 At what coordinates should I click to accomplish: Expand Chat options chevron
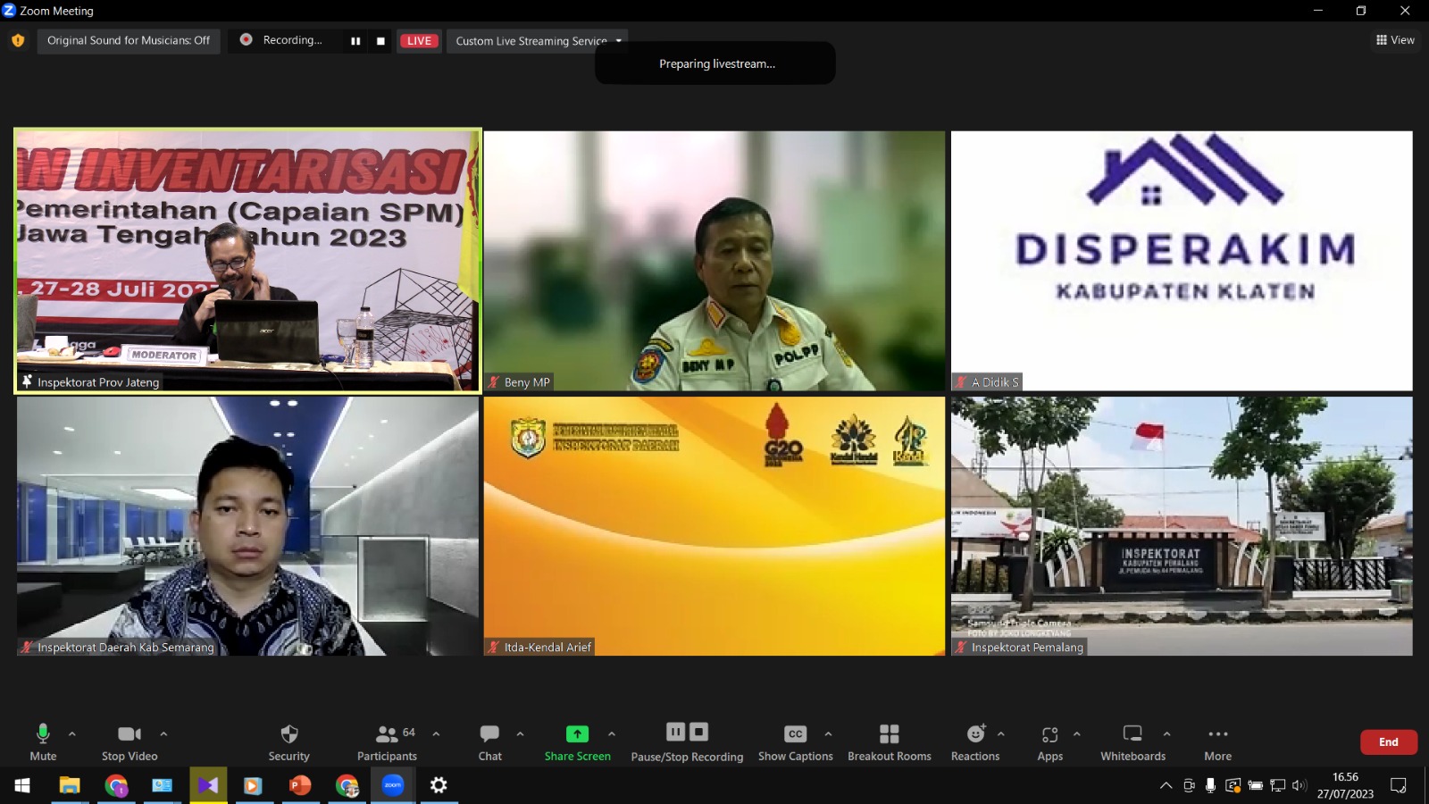point(520,734)
